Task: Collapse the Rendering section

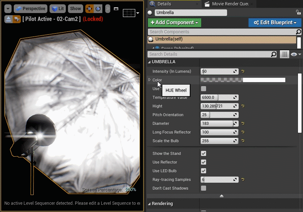Action: tap(149, 204)
